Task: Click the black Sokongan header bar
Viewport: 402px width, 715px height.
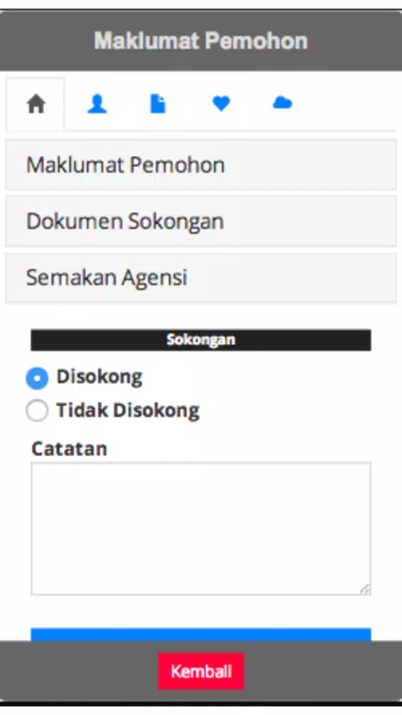Action: pyautogui.click(x=201, y=340)
